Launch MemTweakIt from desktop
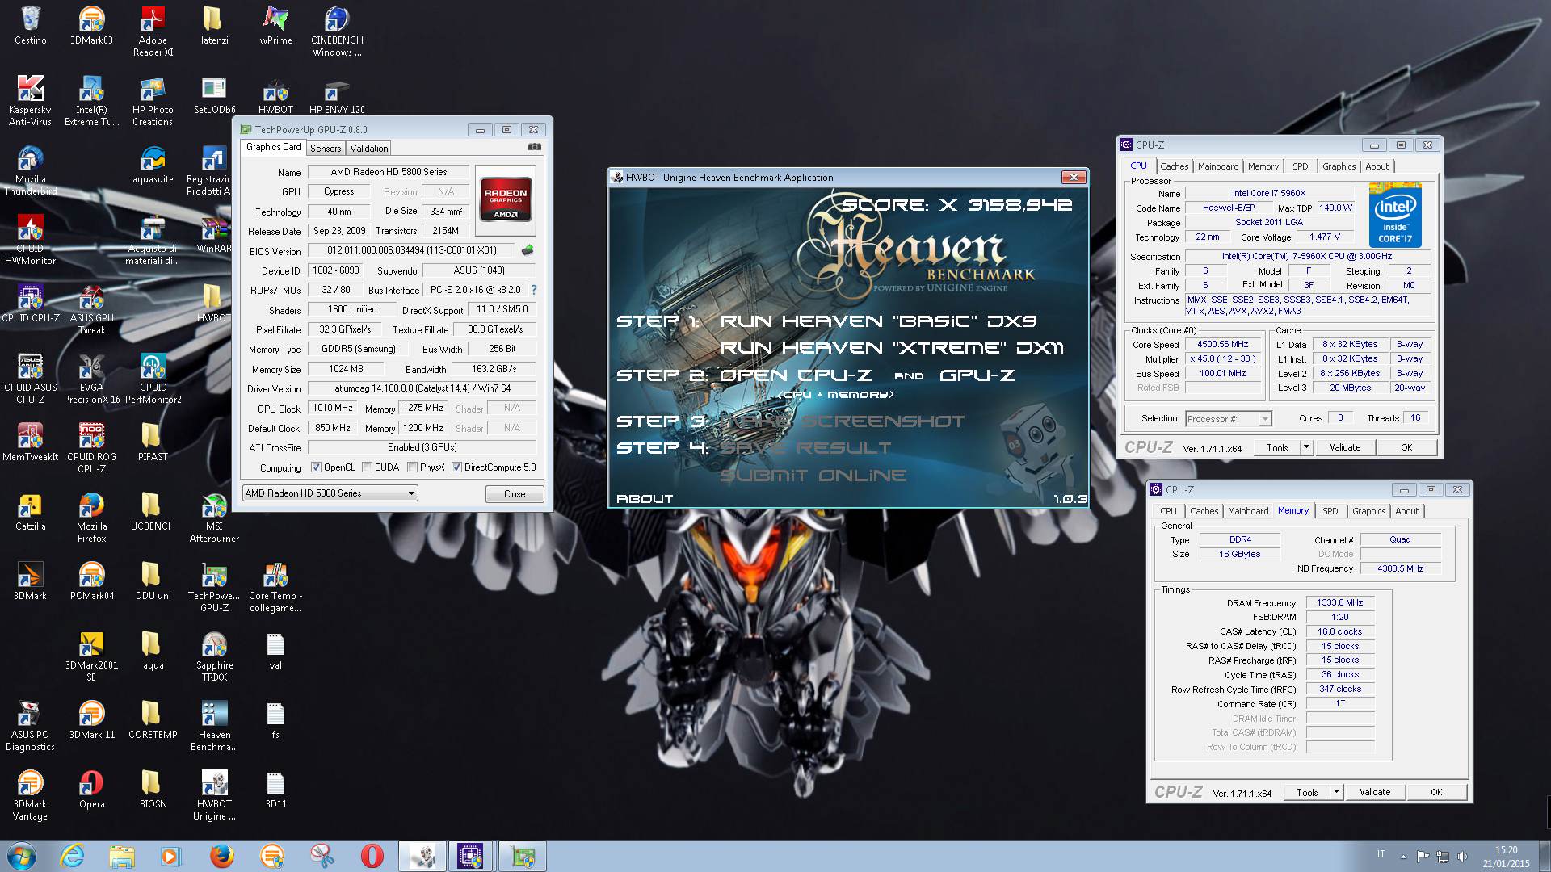 31,442
